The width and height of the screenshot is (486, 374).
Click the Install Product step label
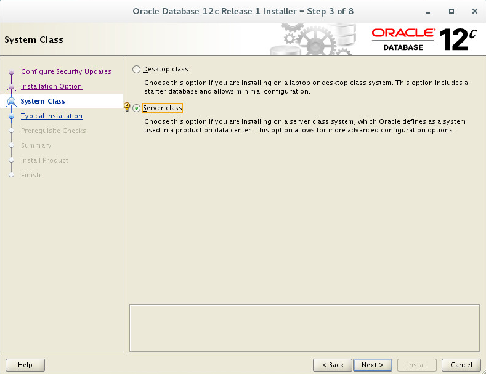(x=44, y=160)
